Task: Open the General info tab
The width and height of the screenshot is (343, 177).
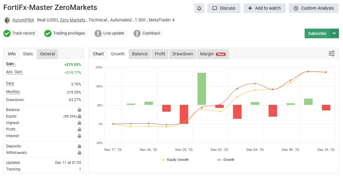Action: pos(47,54)
